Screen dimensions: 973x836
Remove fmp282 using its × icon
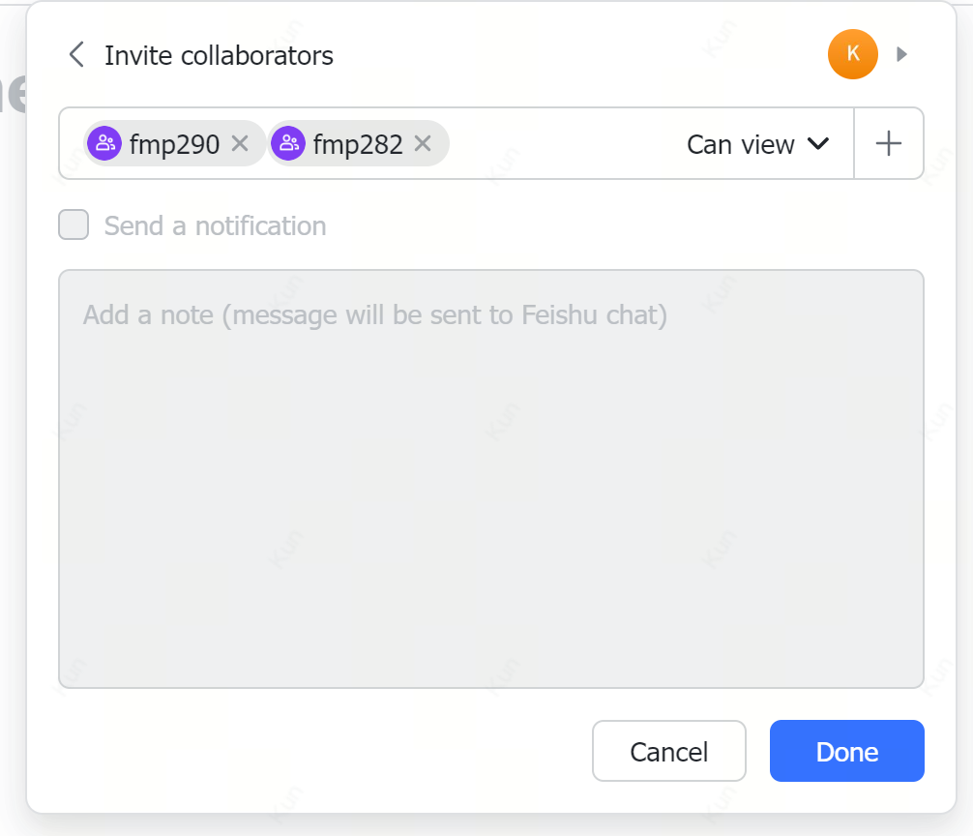tap(423, 143)
